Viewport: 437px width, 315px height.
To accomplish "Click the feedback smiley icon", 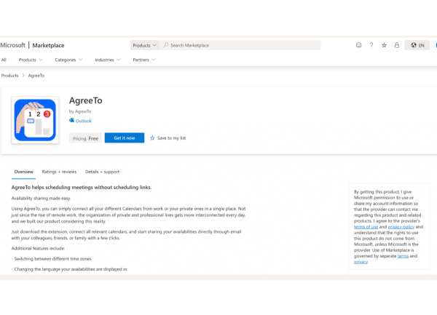I will [x=358, y=45].
